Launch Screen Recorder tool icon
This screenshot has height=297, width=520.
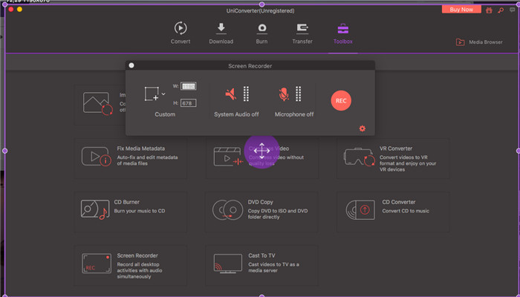[97, 264]
